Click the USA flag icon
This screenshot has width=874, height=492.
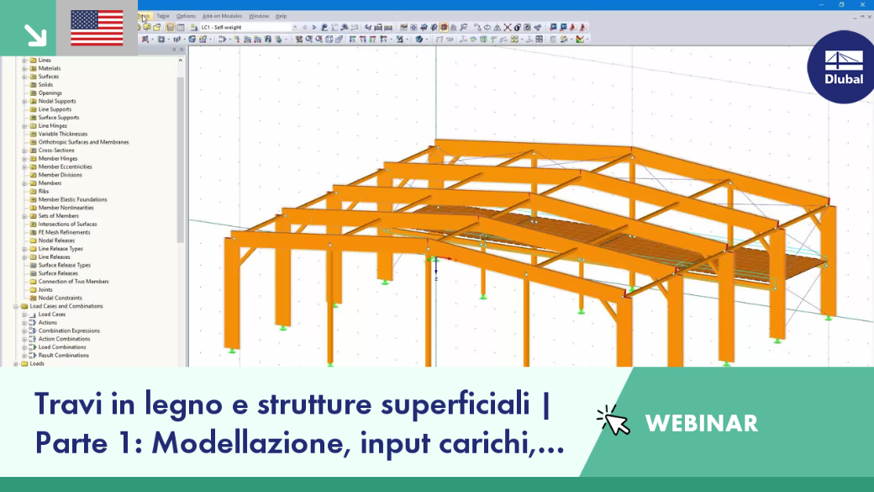coord(97,28)
